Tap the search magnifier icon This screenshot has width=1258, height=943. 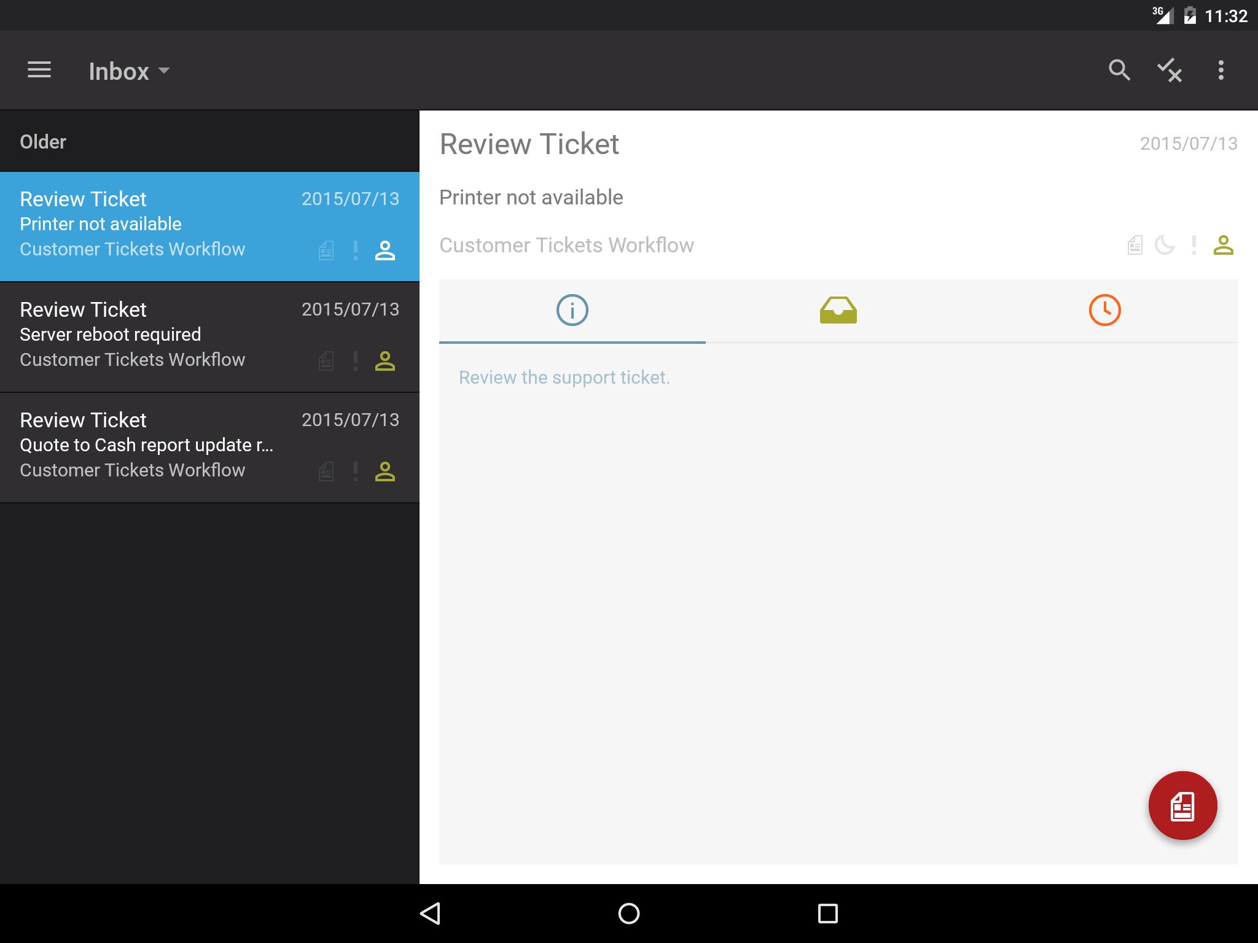tap(1119, 70)
